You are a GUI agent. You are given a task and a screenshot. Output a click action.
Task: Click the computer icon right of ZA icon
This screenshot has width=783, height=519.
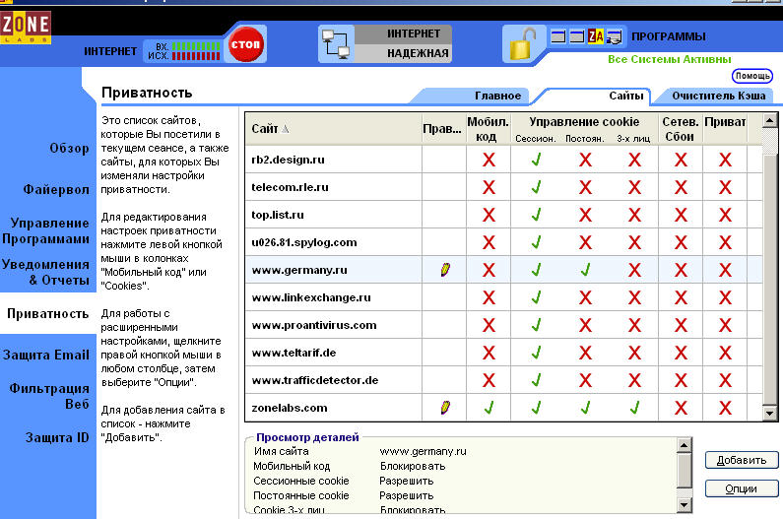coord(614,36)
